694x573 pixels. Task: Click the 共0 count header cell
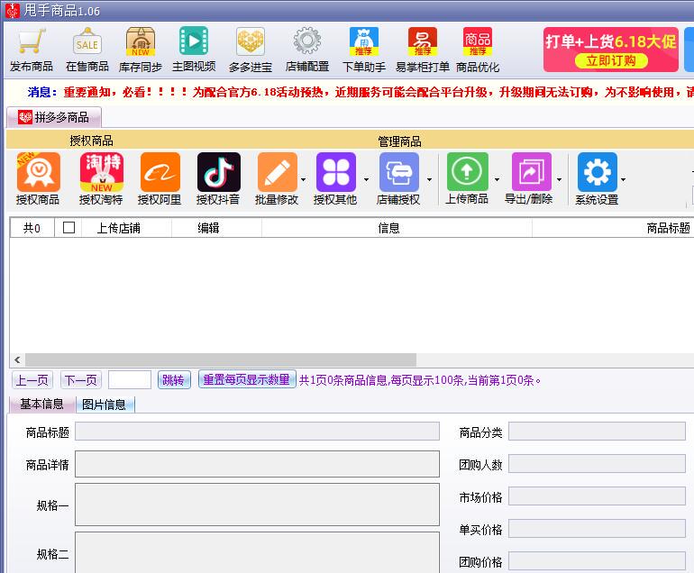[32, 228]
